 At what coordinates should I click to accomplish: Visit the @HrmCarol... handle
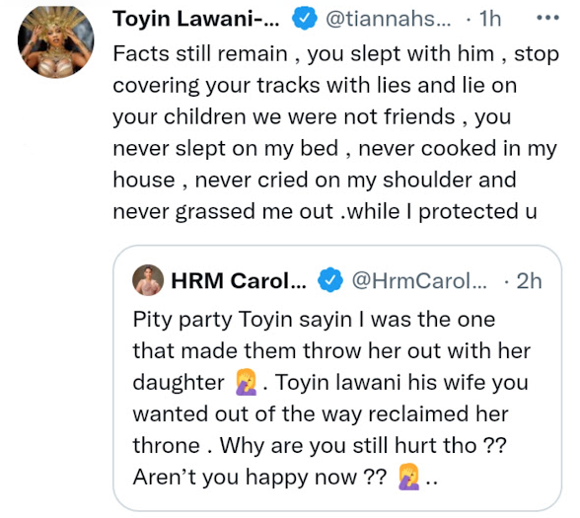(419, 281)
